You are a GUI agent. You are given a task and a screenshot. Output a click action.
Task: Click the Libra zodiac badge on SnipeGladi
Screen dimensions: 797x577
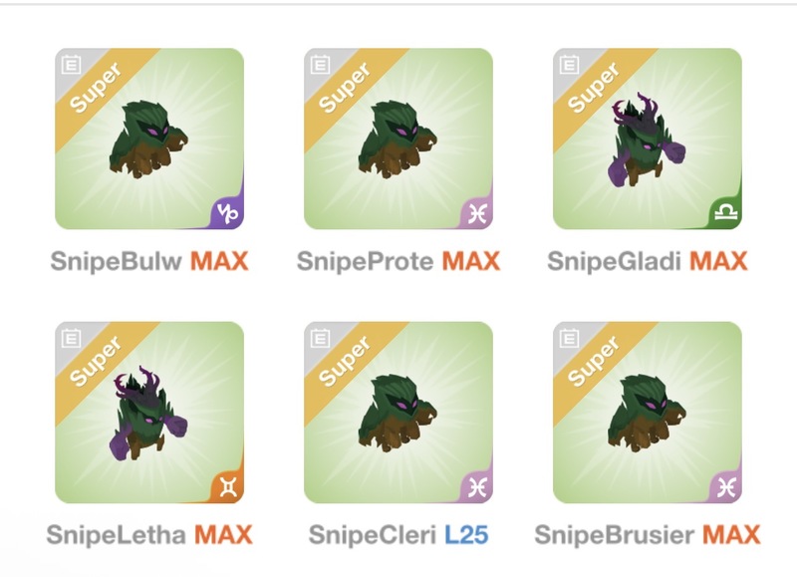pyautogui.click(x=726, y=212)
